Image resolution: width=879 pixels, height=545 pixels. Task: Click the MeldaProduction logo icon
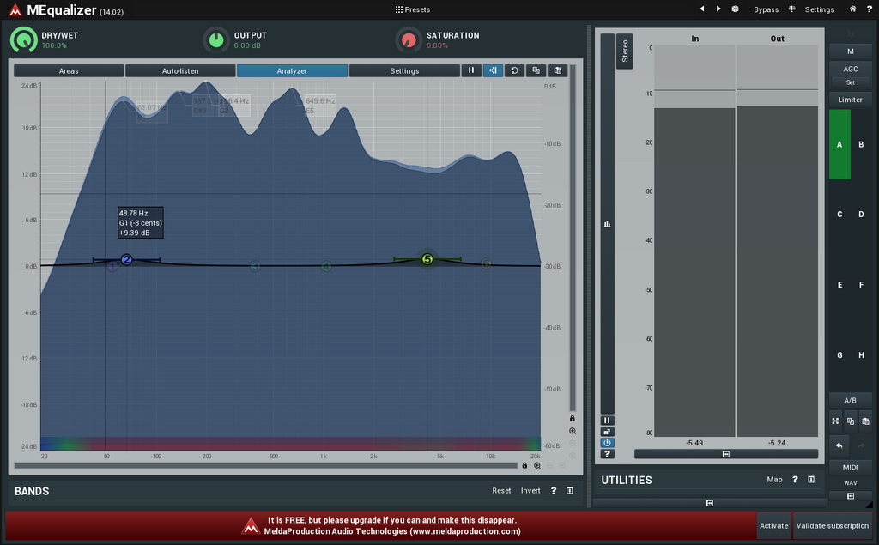pos(15,10)
